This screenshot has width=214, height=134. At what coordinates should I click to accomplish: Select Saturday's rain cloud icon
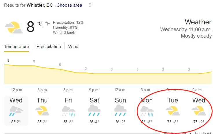point(94,110)
